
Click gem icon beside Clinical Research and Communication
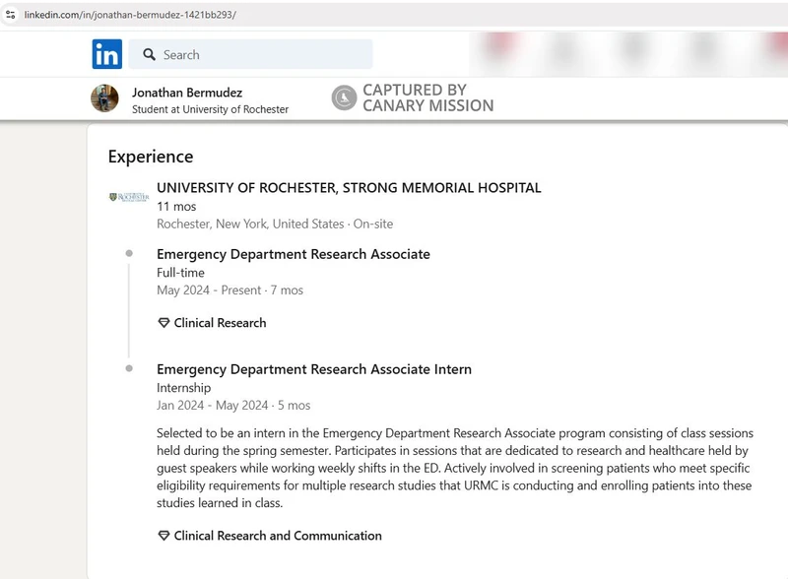click(x=164, y=536)
